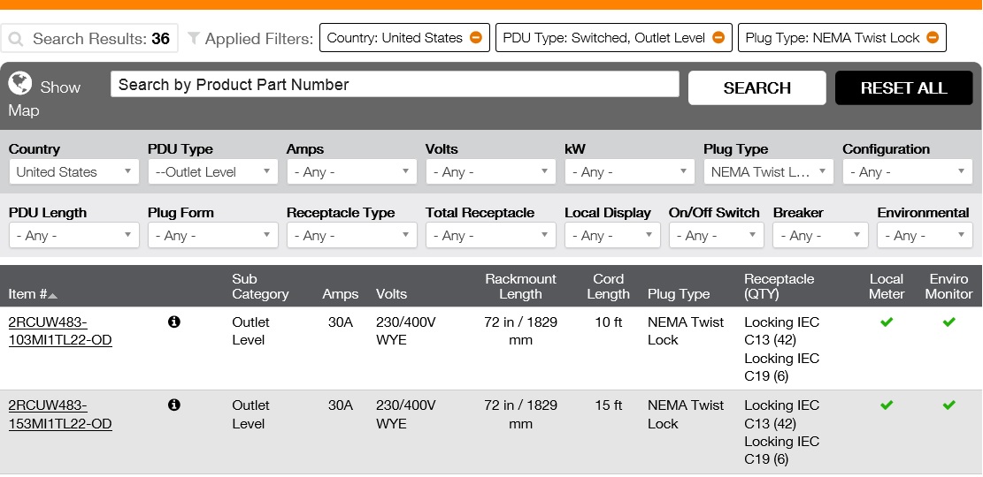The width and height of the screenshot is (983, 477).
Task: Sort by the Amps column header
Action: click(x=341, y=294)
